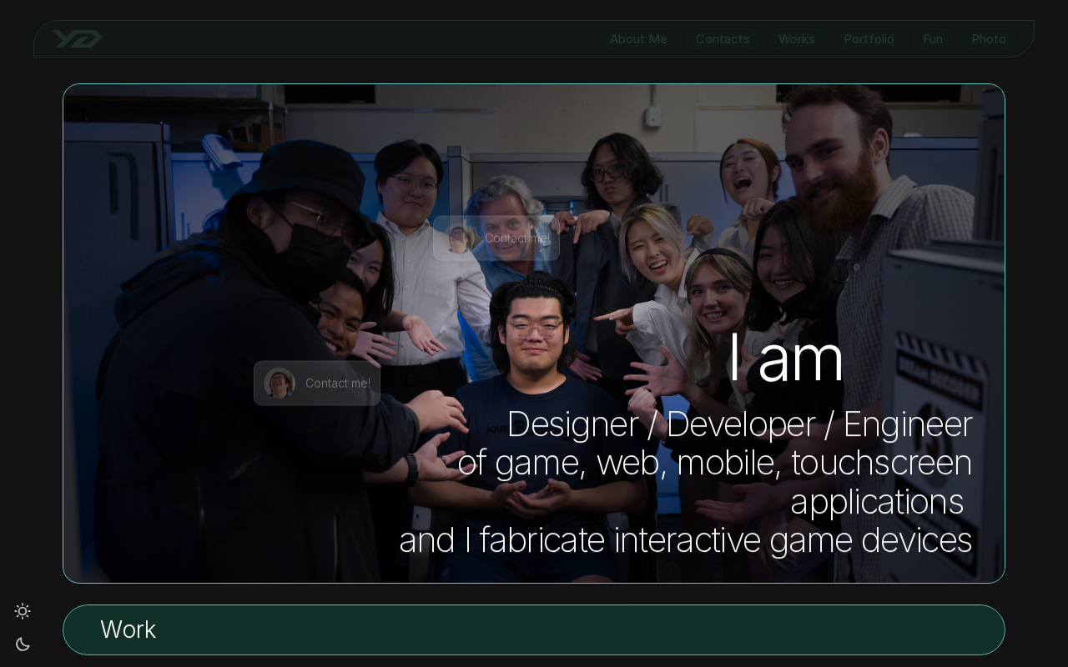Click the lower-left Contact me! button
1068x667 pixels.
[317, 384]
